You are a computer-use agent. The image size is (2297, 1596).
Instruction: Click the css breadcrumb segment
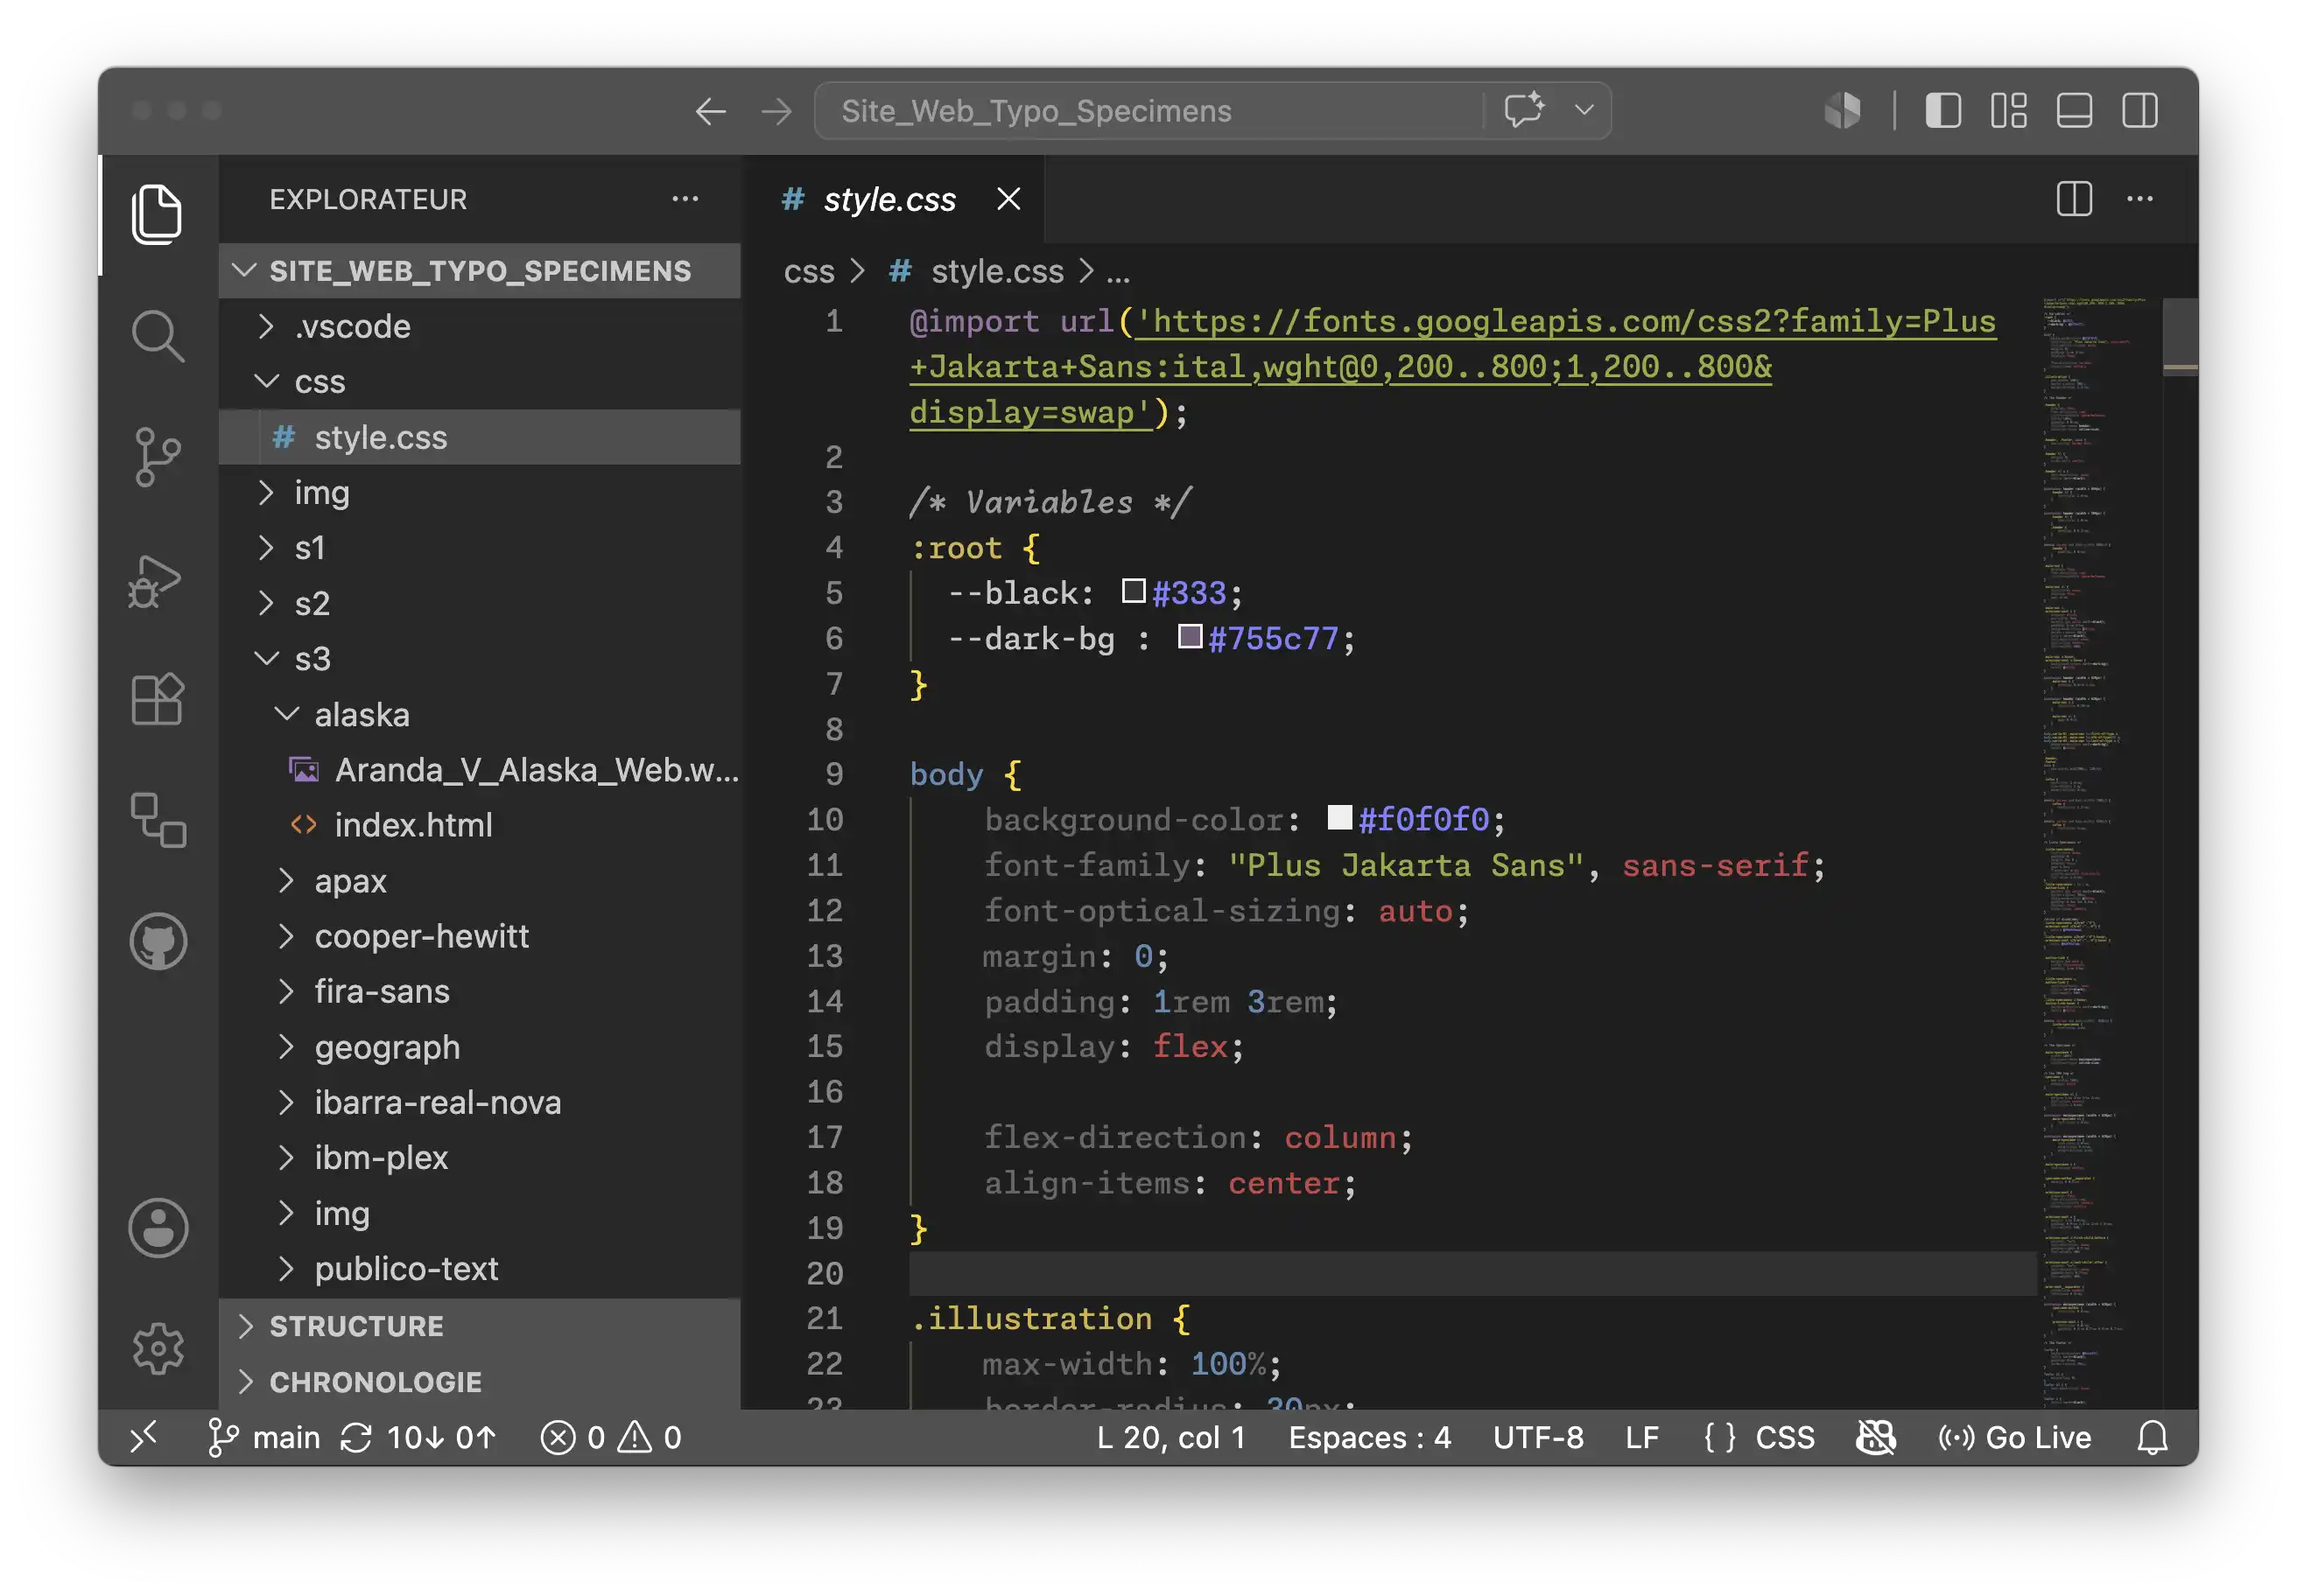pyautogui.click(x=808, y=271)
